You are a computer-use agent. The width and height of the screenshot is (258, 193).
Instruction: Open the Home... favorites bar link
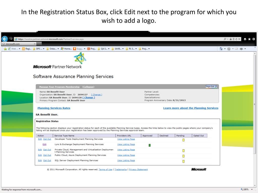pyautogui.click(x=66, y=49)
